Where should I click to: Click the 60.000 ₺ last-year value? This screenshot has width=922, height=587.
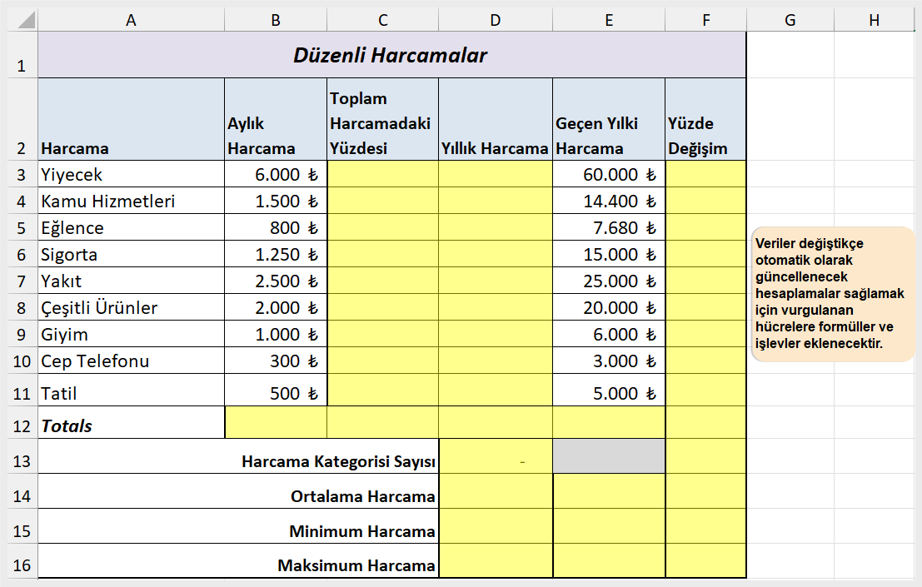point(609,174)
